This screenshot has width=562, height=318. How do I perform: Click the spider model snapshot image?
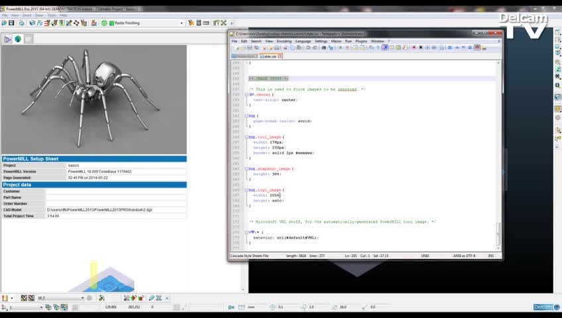(x=93, y=99)
